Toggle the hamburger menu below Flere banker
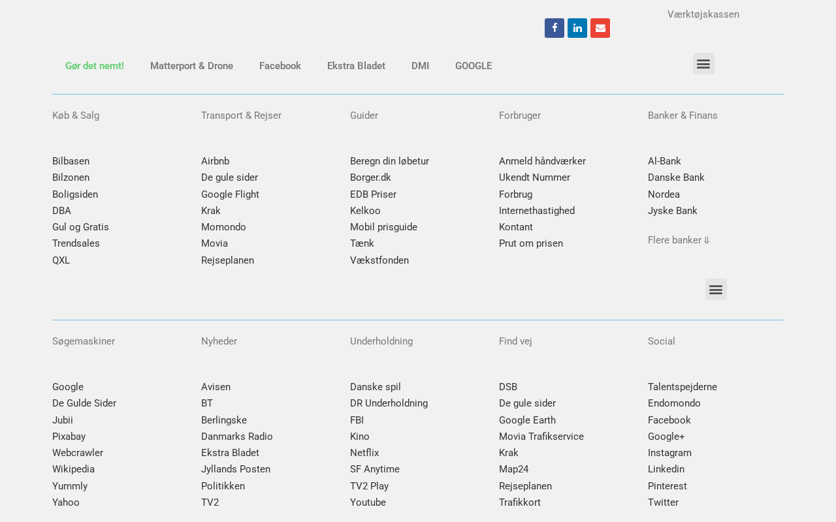Screen dimensions: 836x522 tap(716, 290)
